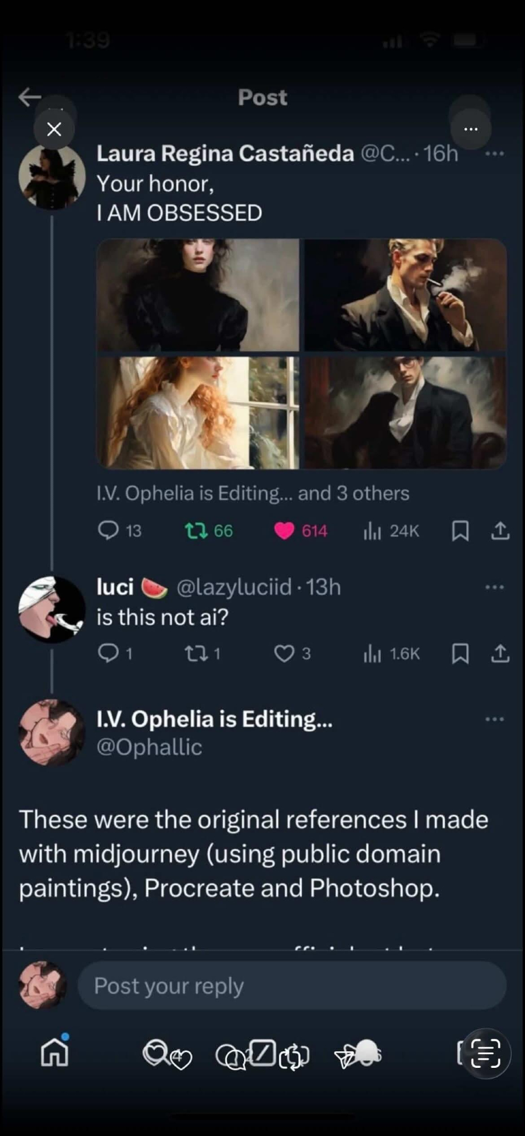
Task: Open more options on I.V. Ophelia's post
Action: click(x=494, y=719)
